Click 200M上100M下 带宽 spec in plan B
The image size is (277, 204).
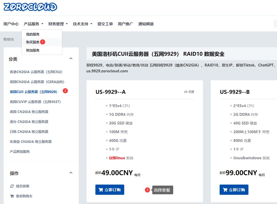point(251,132)
